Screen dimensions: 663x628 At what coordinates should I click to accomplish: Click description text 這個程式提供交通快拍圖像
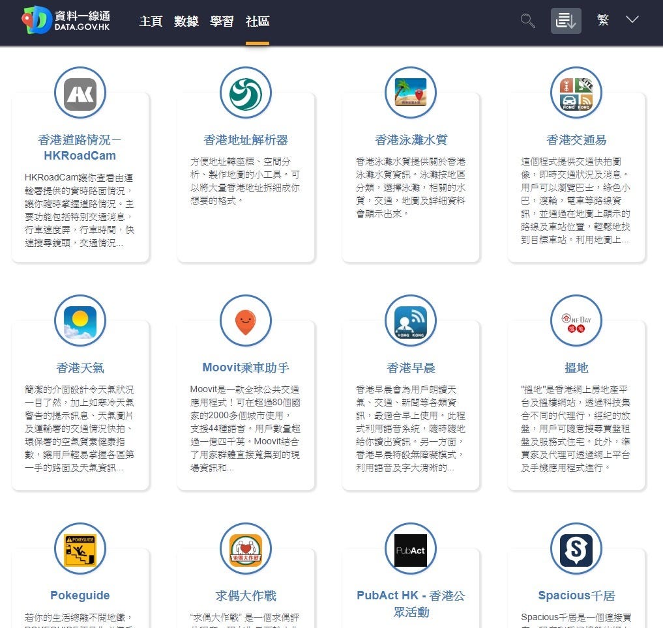click(576, 200)
